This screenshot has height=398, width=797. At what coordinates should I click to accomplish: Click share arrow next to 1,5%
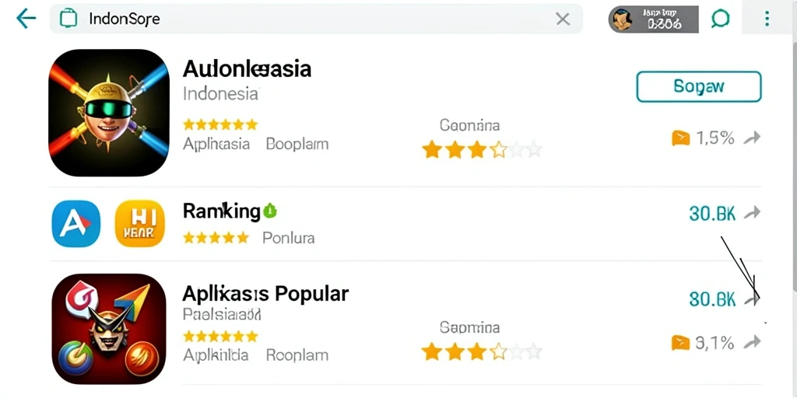tap(752, 138)
